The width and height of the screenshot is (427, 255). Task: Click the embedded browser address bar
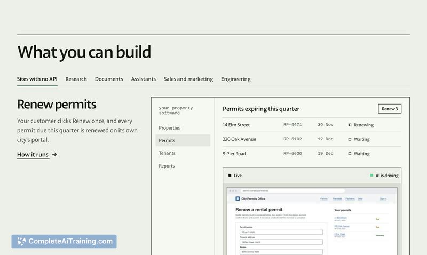[292, 190]
